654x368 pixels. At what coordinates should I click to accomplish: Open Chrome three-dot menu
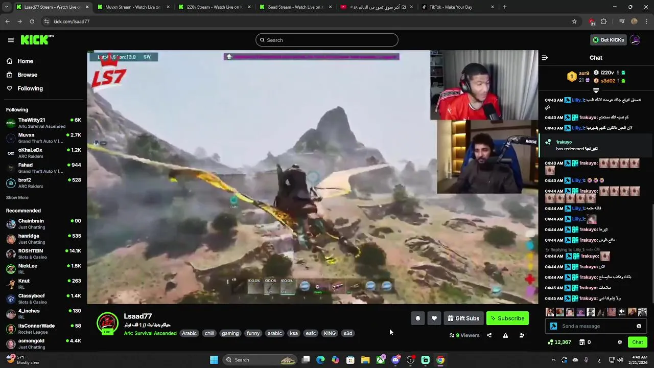(646, 21)
